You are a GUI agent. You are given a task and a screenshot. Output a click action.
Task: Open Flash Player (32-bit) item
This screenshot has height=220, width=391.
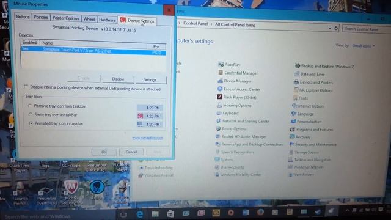coord(236,97)
